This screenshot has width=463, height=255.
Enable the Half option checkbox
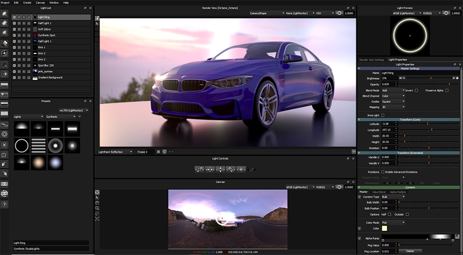[x=390, y=215]
